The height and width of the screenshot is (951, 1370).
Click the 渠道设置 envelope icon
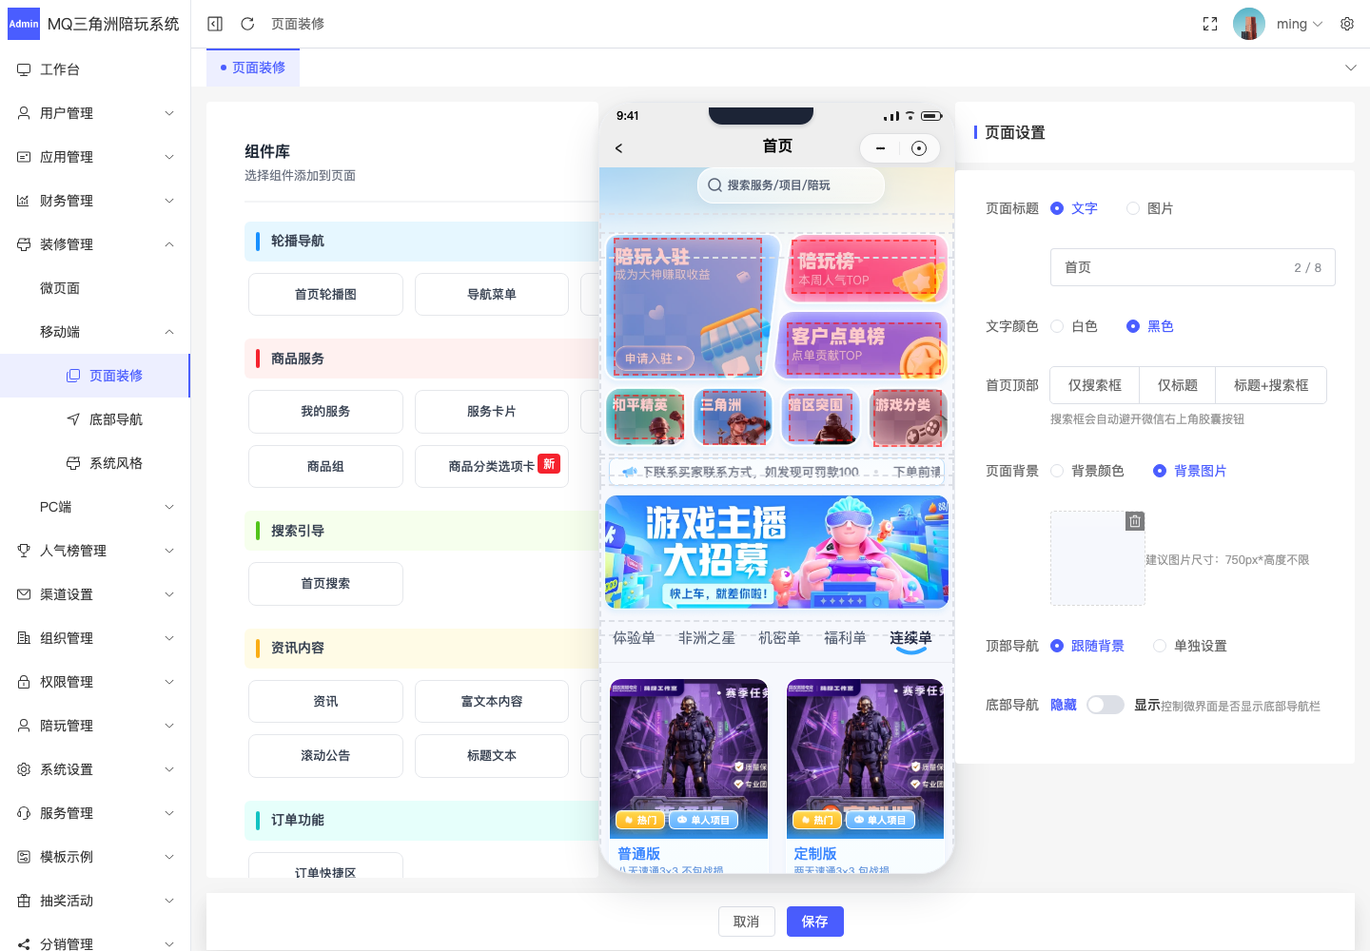click(24, 594)
